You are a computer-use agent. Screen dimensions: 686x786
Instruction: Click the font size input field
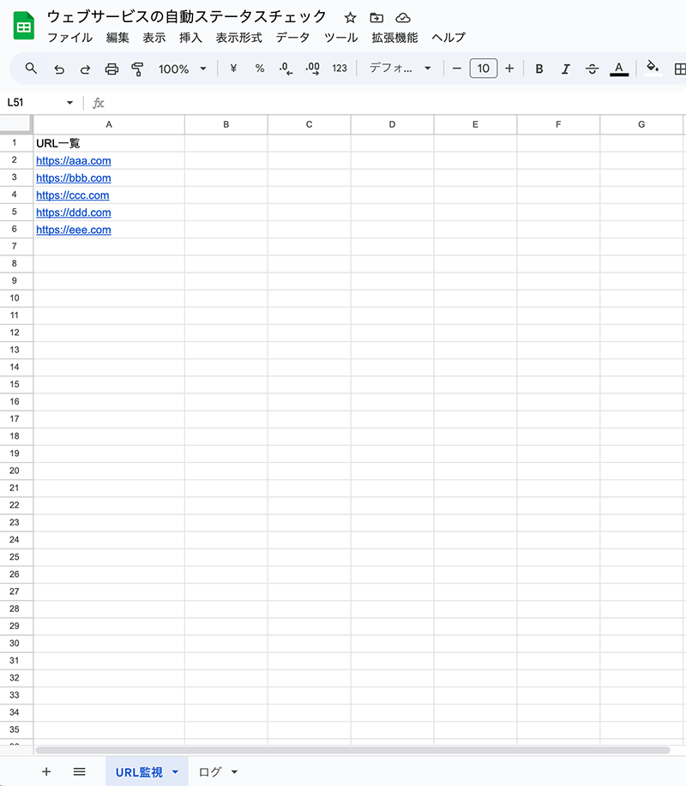point(484,69)
